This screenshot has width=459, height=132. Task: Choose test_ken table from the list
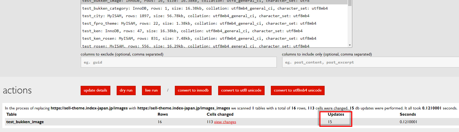pos(192,31)
